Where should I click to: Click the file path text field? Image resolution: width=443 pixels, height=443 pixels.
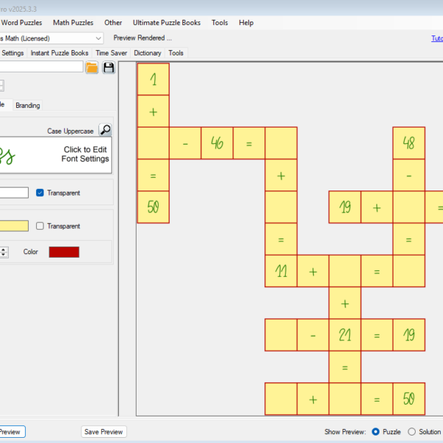[x=41, y=67]
